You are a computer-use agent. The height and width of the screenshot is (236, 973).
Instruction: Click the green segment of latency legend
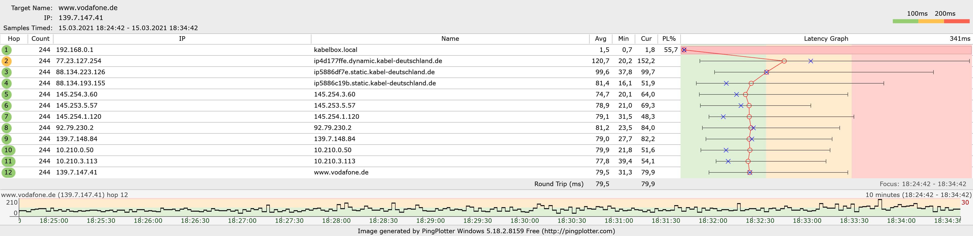pyautogui.click(x=905, y=22)
